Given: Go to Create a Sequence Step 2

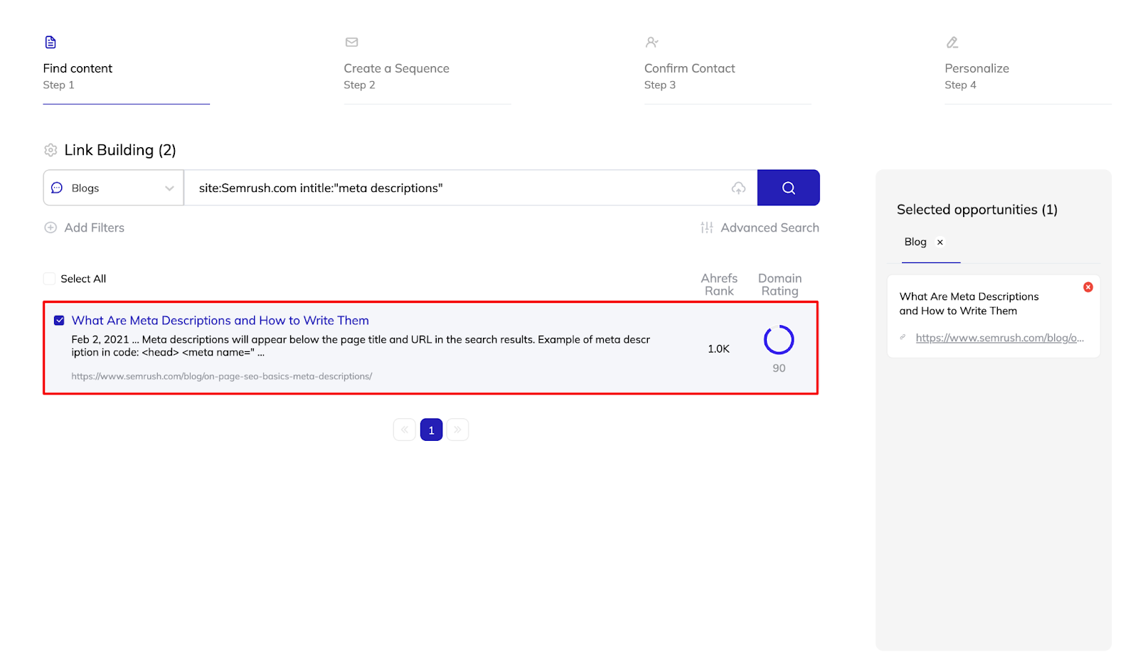Looking at the screenshot, I should click(x=427, y=69).
